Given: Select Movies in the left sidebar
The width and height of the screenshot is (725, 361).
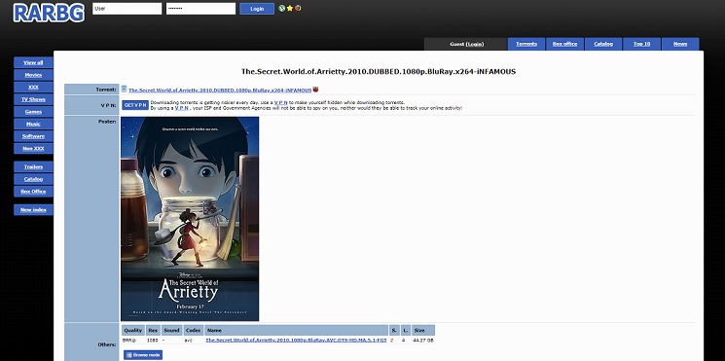Looking at the screenshot, I should click(33, 75).
